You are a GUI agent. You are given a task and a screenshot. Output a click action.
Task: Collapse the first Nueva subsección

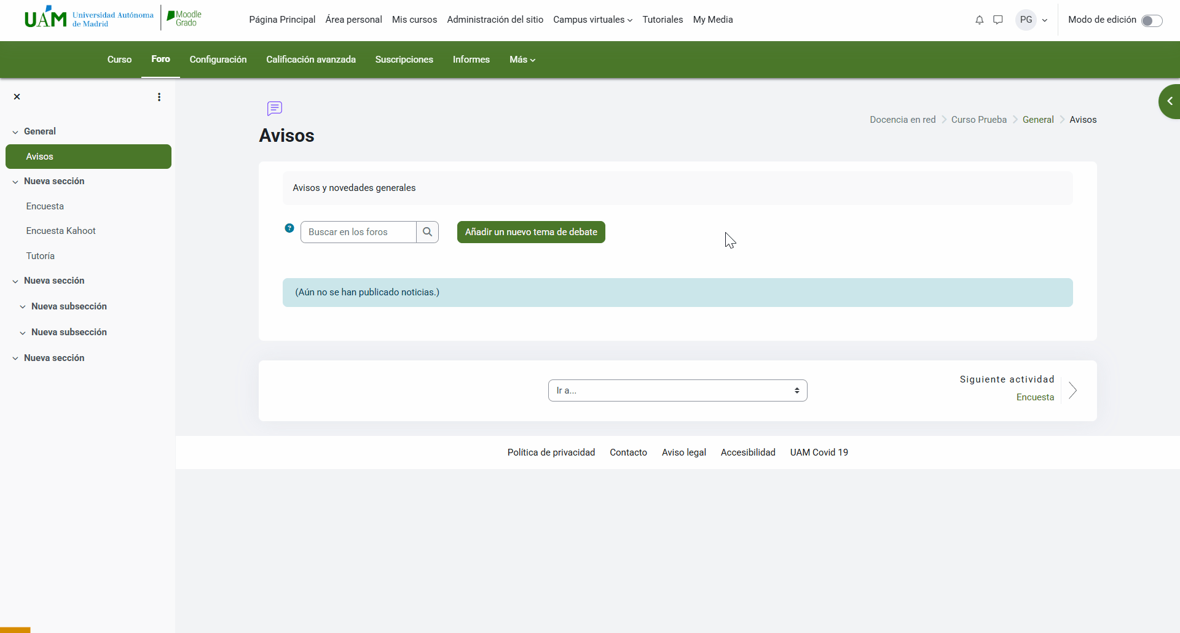(x=23, y=307)
